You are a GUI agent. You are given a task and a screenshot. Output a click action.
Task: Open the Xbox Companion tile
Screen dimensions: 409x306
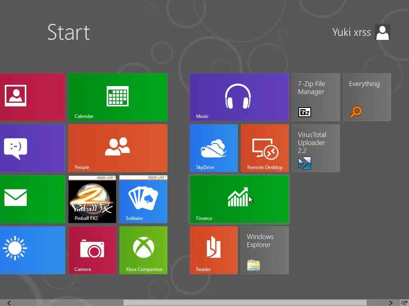coord(143,250)
